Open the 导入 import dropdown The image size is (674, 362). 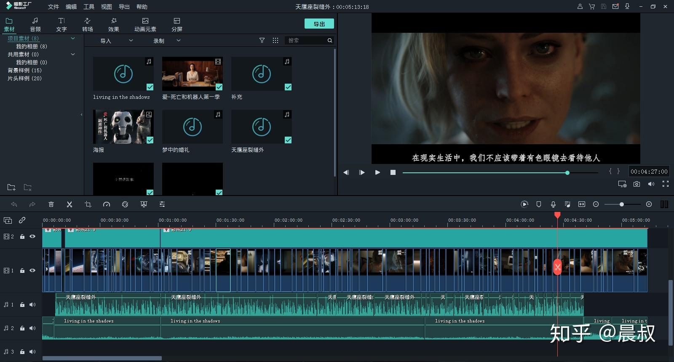(x=117, y=41)
